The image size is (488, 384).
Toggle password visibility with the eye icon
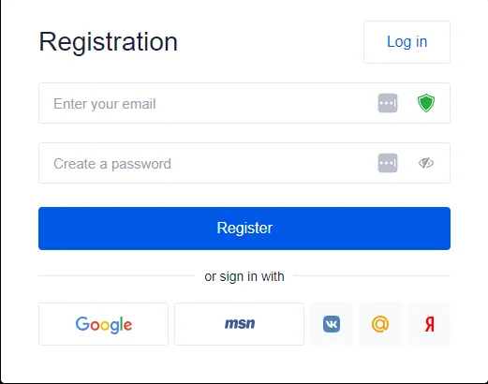(x=426, y=163)
